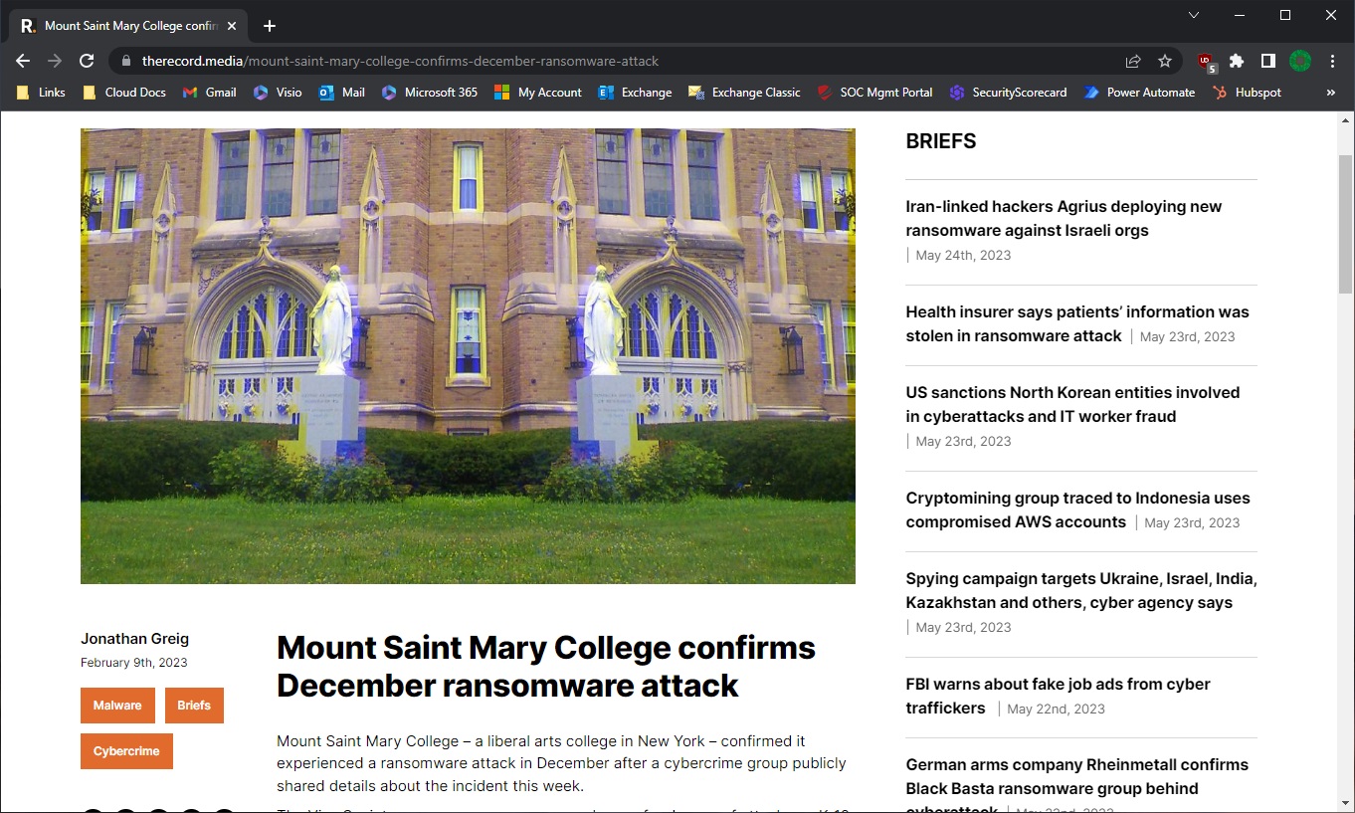Click the Malware tag button
1355x813 pixels.
[117, 706]
